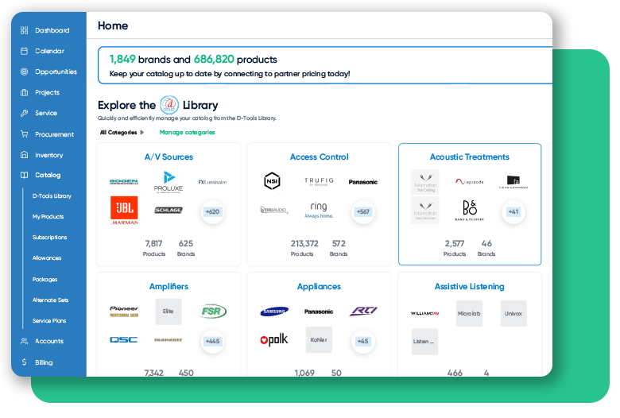
Task: Select Service Plans under Catalog
Action: pyautogui.click(x=49, y=321)
